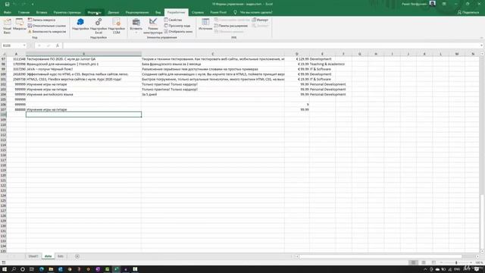Click the Name Box field

11,45
